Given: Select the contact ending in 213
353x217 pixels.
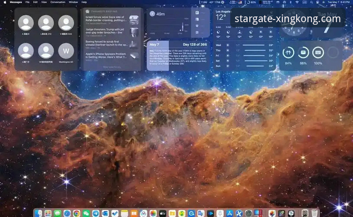Looking at the screenshot, I should point(46,25).
